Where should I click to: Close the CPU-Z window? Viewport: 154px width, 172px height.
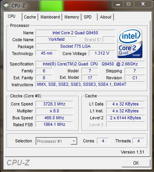click(143, 4)
